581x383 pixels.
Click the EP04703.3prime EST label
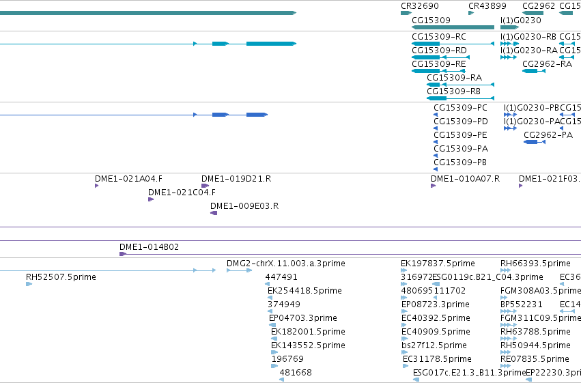tap(302, 318)
